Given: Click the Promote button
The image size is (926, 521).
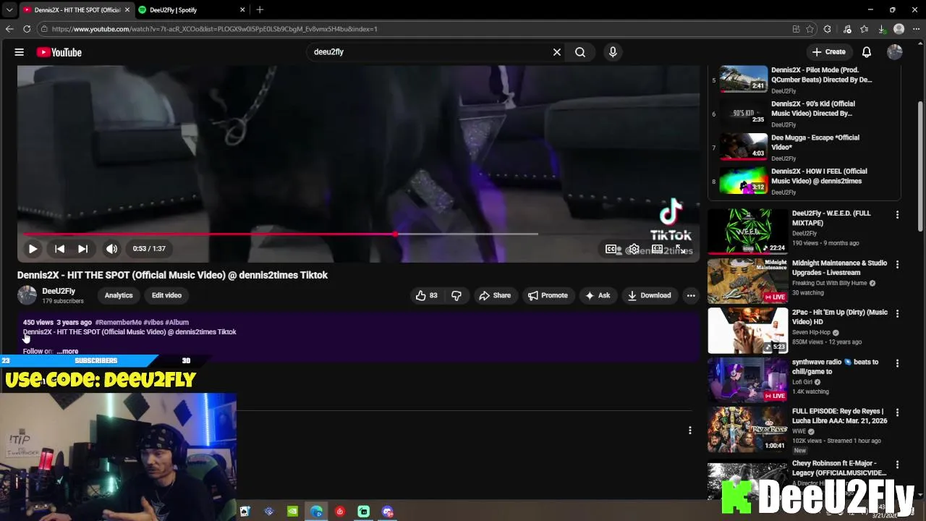Looking at the screenshot, I should pyautogui.click(x=548, y=295).
